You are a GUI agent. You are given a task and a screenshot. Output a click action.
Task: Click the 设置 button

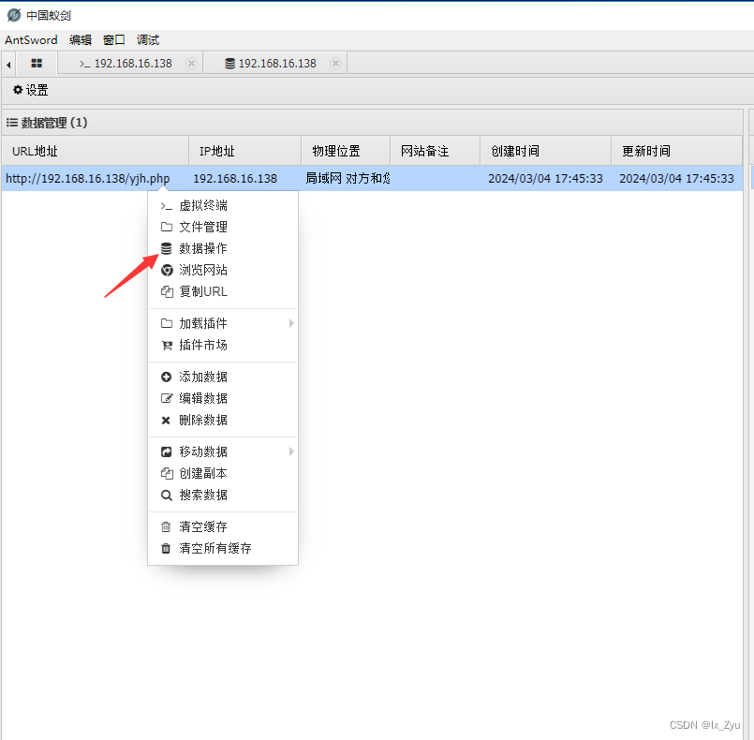31,90
